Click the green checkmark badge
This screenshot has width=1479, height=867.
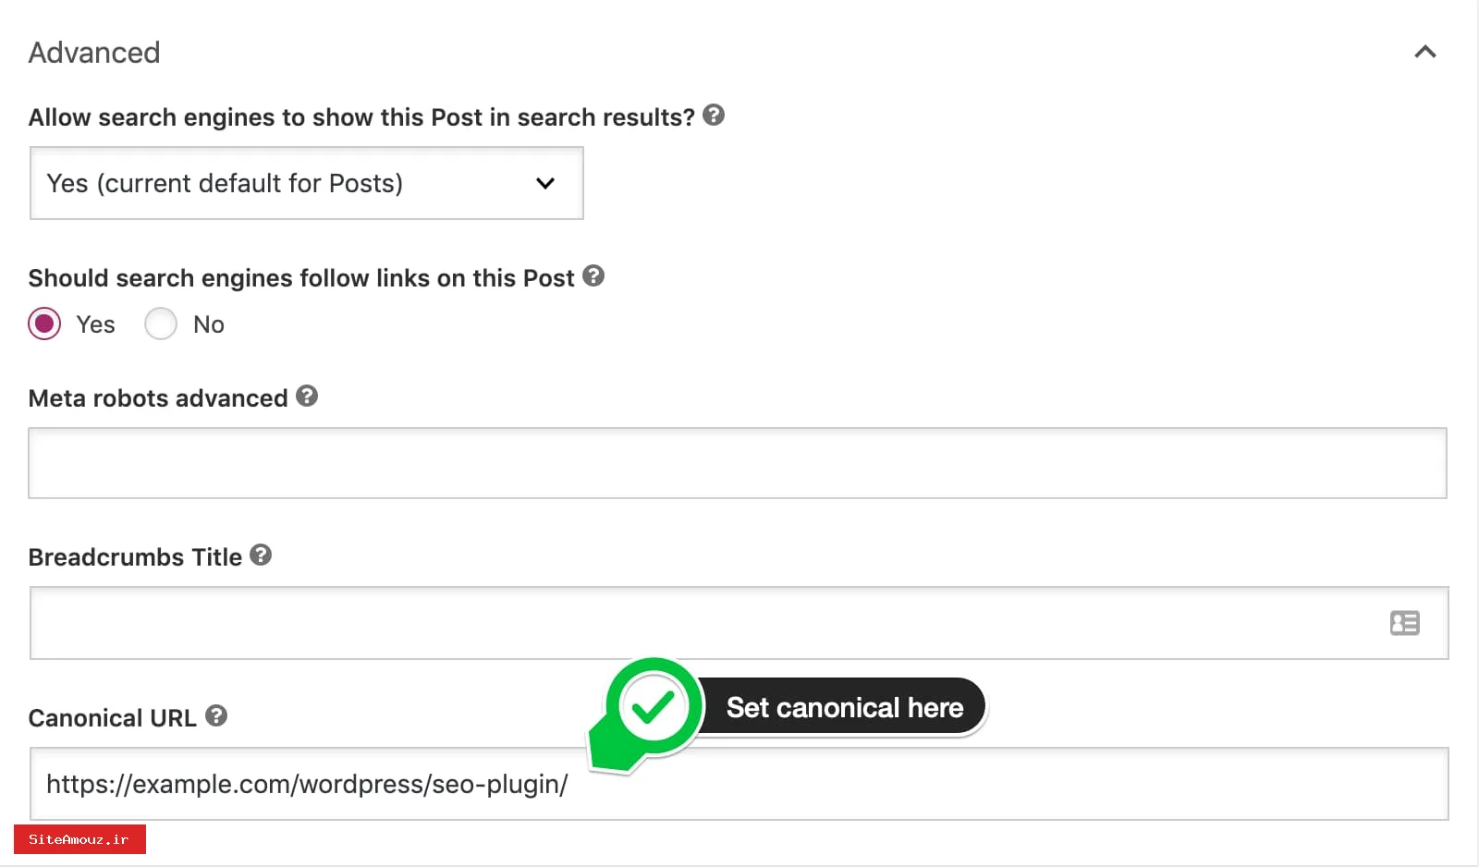click(x=654, y=707)
